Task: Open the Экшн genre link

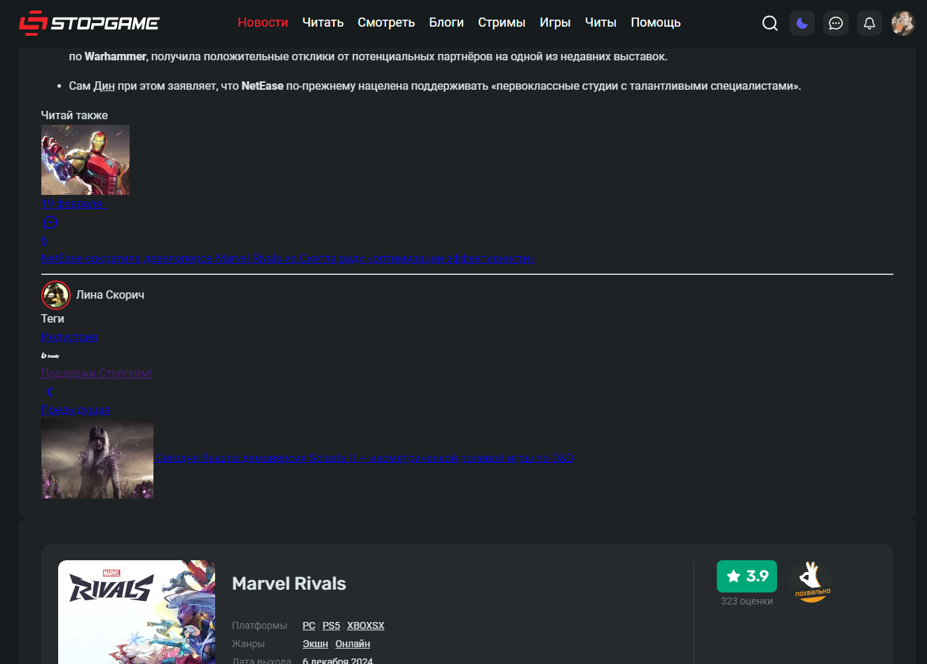Action: [315, 644]
